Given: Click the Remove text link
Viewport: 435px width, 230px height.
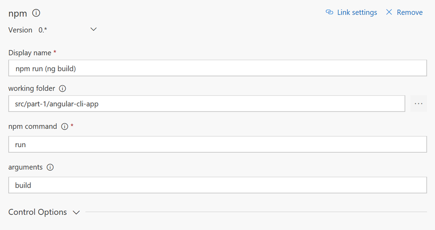Looking at the screenshot, I should pyautogui.click(x=410, y=12).
